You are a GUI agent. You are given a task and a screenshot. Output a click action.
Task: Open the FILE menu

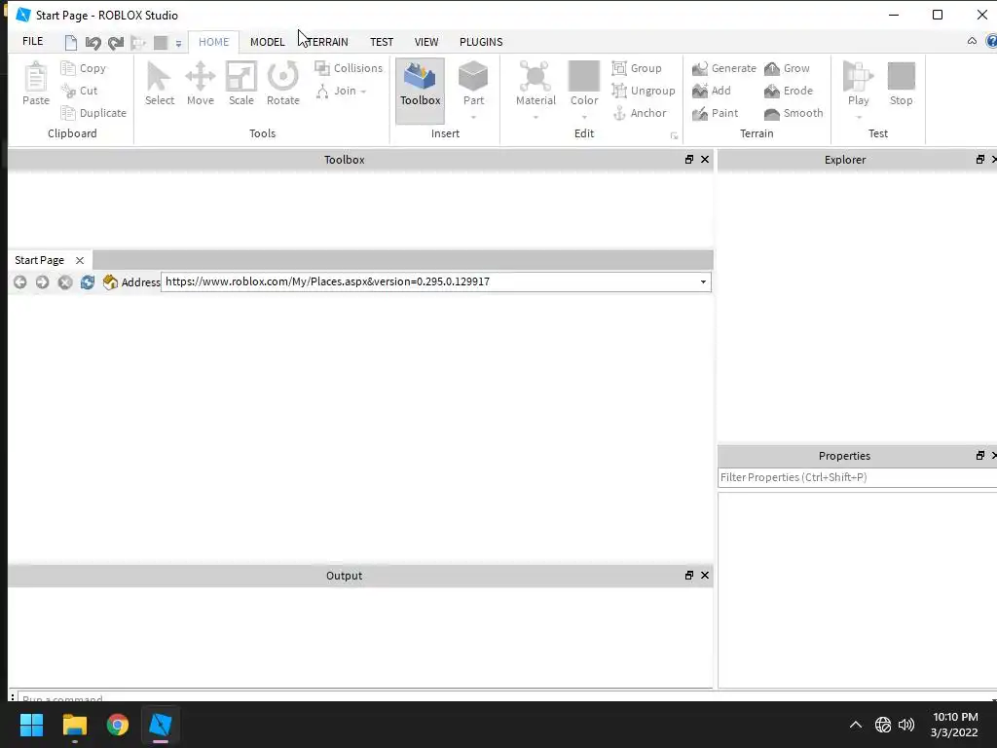click(x=32, y=41)
